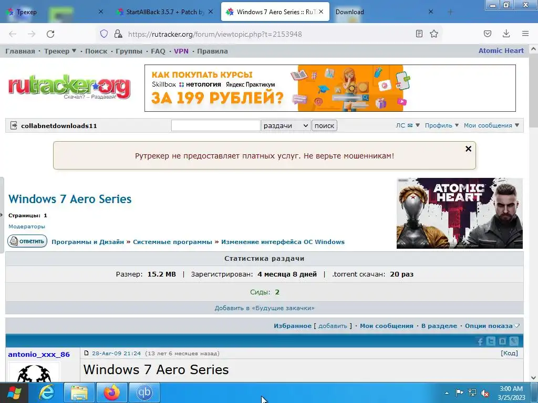Open user profile antonio_xxx_86
538x403 pixels.
pos(39,354)
